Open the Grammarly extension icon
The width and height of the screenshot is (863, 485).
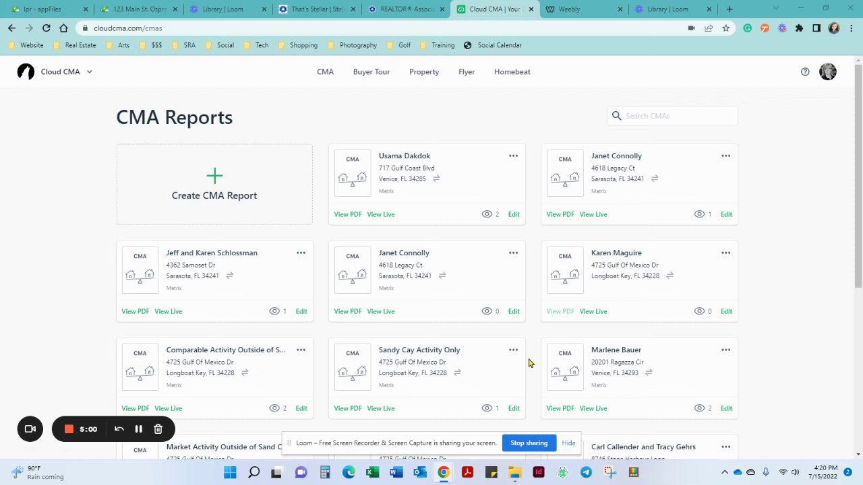click(747, 28)
